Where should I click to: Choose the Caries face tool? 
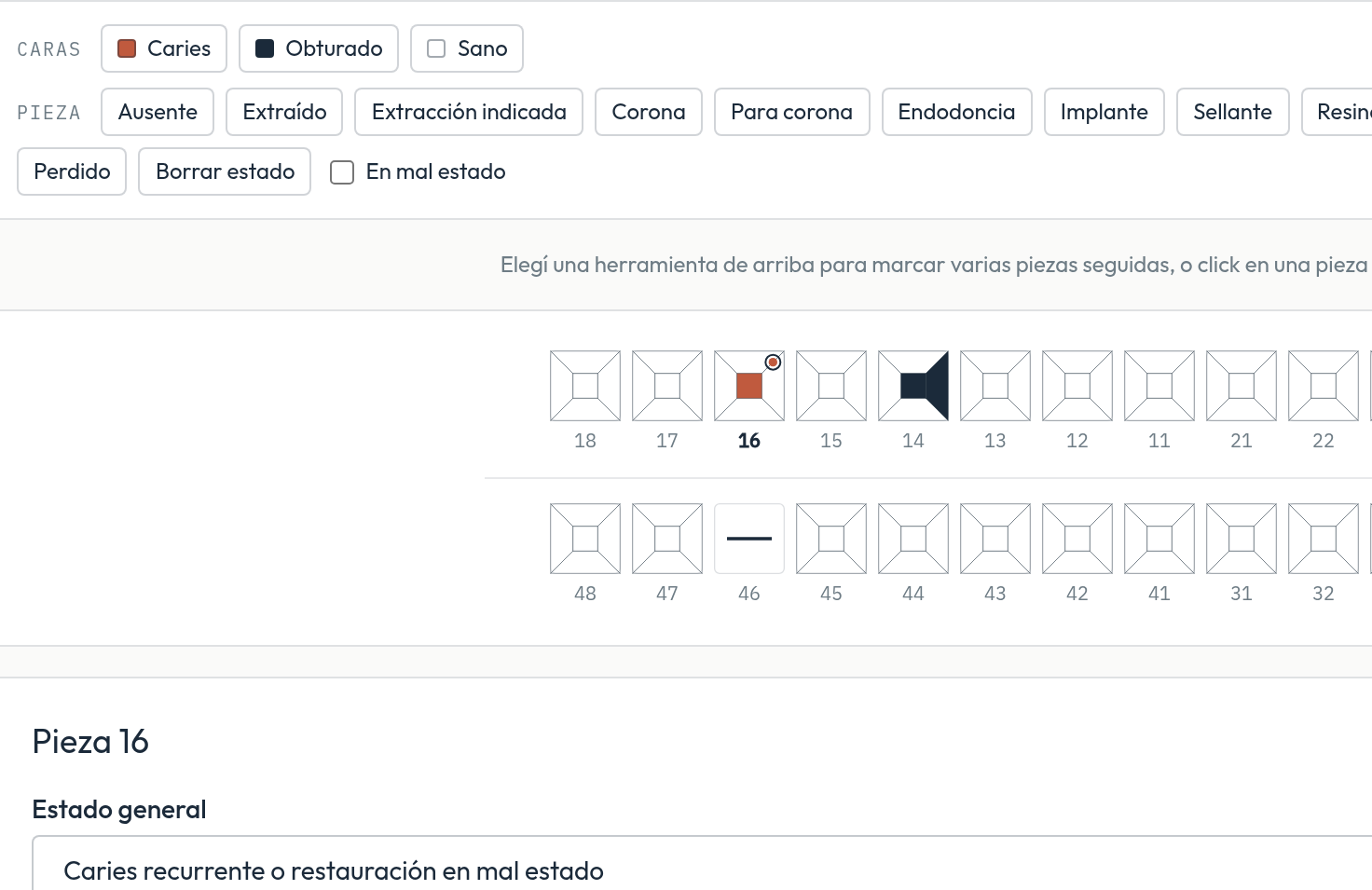[164, 48]
